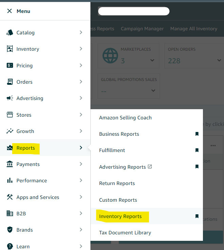Open the Open Orders dropdown arrow
The height and width of the screenshot is (250, 224).
click(219, 60)
